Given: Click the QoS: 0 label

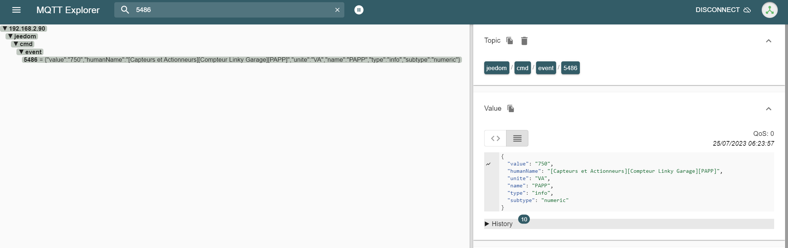Looking at the screenshot, I should (x=764, y=134).
